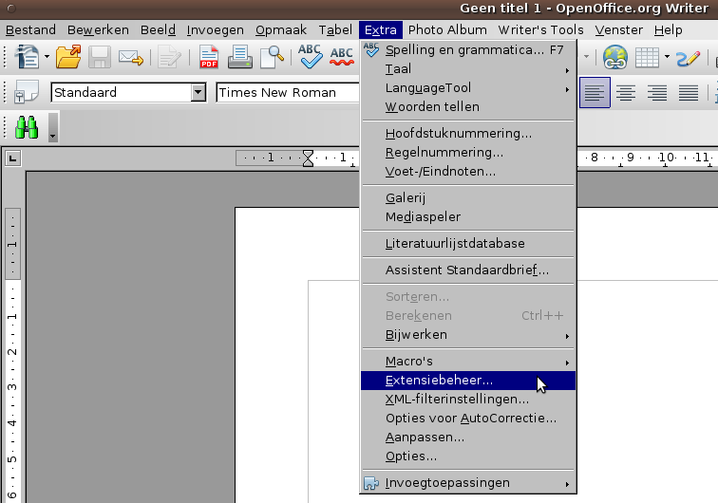
Task: Toggle center horizontal alignment
Action: point(626,92)
